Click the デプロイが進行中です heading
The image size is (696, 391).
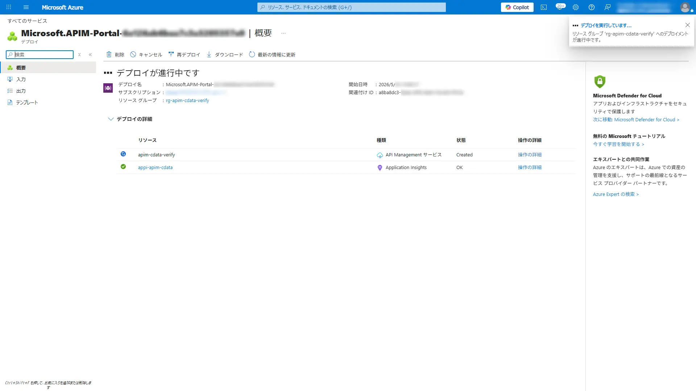click(158, 73)
